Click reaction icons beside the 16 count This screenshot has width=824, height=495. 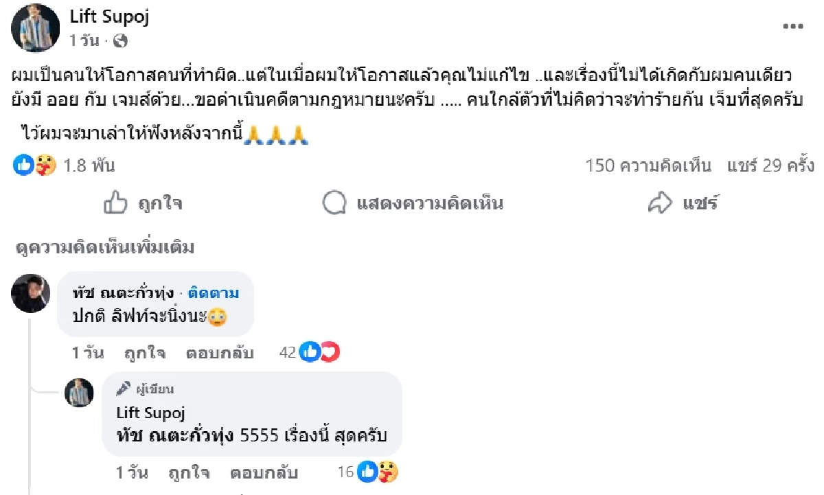378,472
